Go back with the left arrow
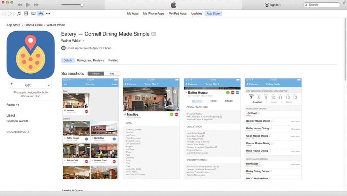Screen dimensions: 347x196 point(6,14)
